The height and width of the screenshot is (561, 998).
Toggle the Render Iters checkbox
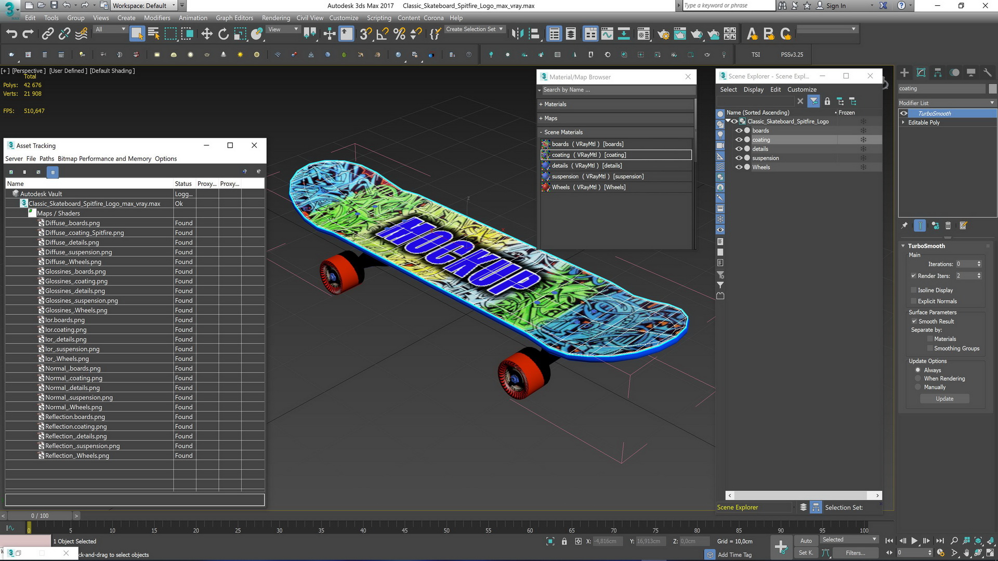(x=913, y=276)
